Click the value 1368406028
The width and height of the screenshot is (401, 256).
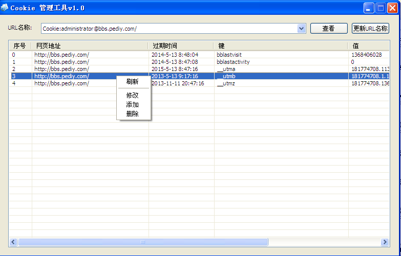[x=367, y=55]
